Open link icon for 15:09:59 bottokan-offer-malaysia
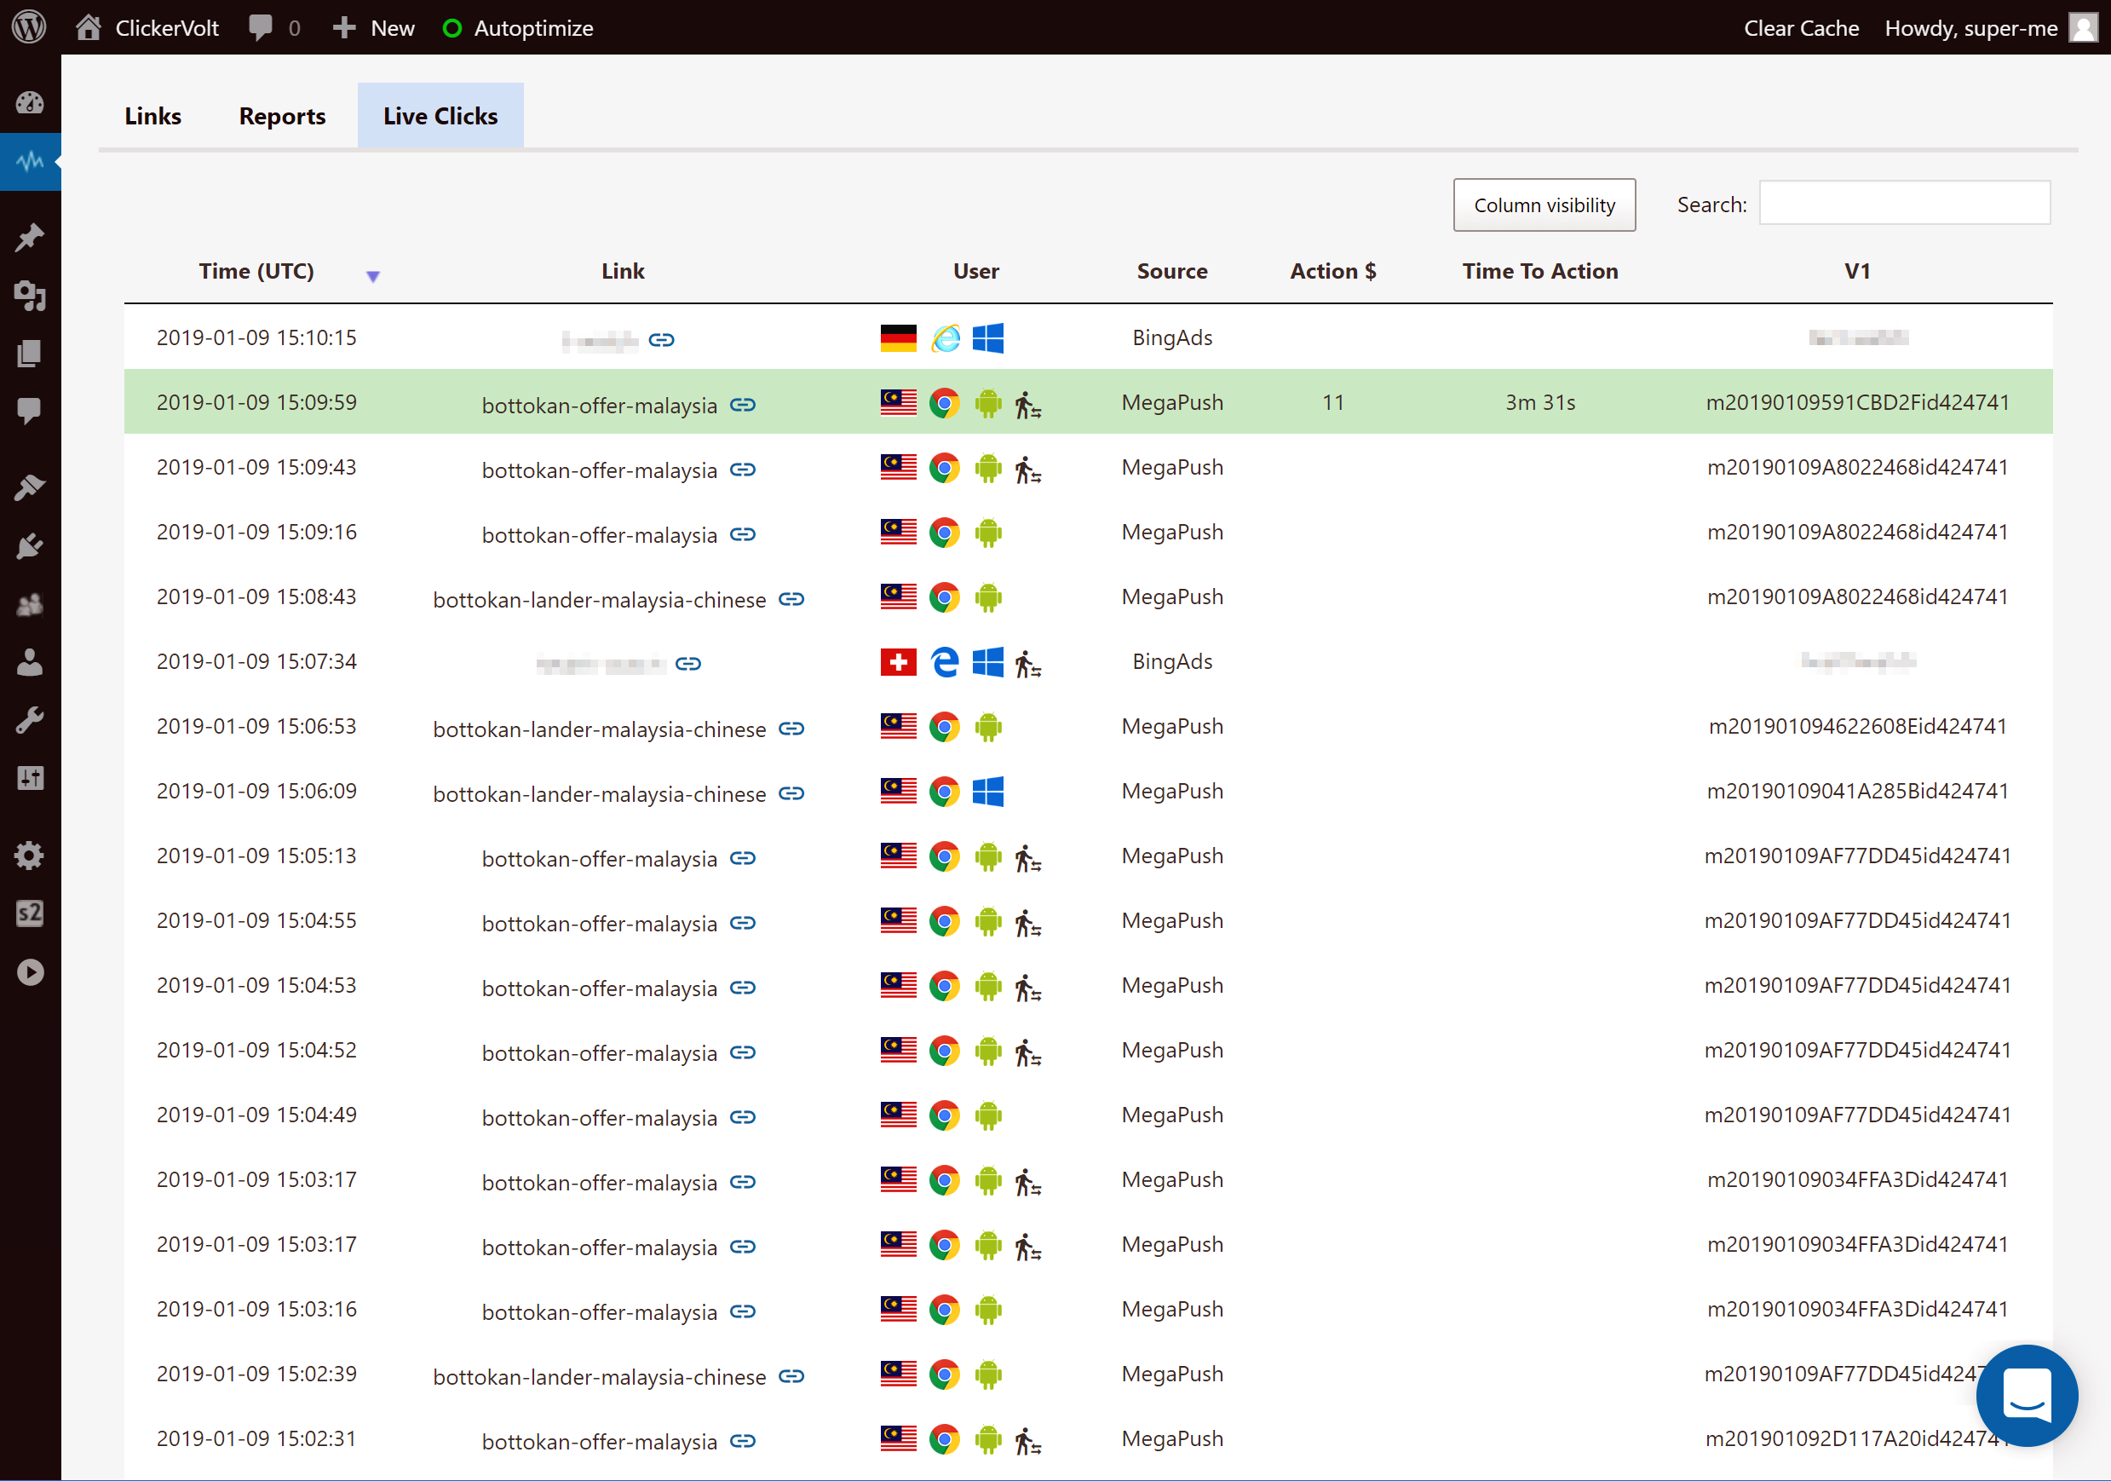 pyautogui.click(x=743, y=405)
